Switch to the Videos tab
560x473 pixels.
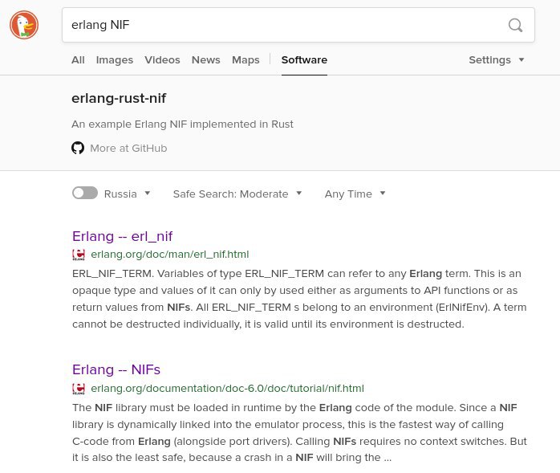pos(162,59)
